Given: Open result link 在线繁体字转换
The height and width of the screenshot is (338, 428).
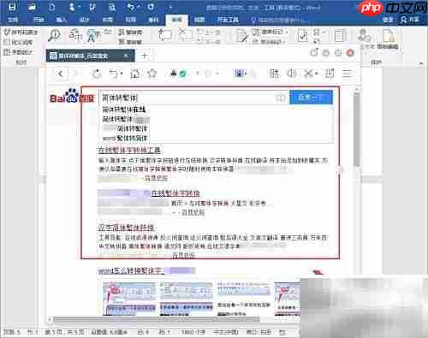Looking at the screenshot, I should tap(175, 193).
